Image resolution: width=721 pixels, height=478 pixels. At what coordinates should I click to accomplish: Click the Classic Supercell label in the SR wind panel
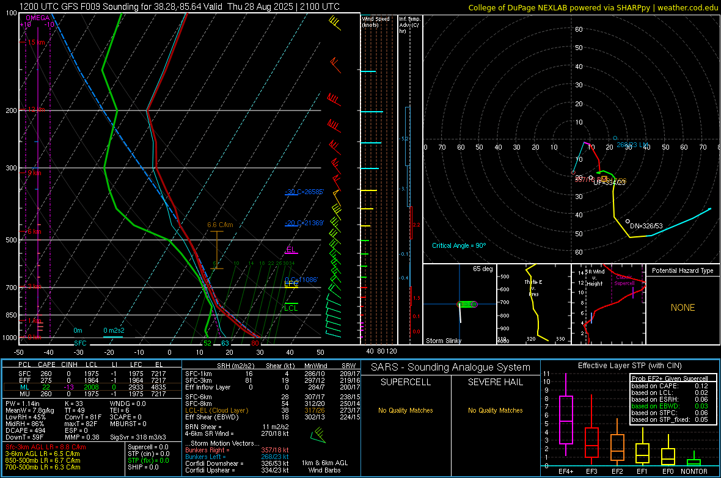624,280
